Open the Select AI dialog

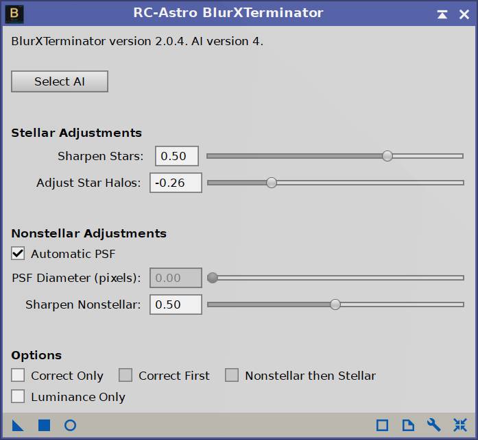60,81
